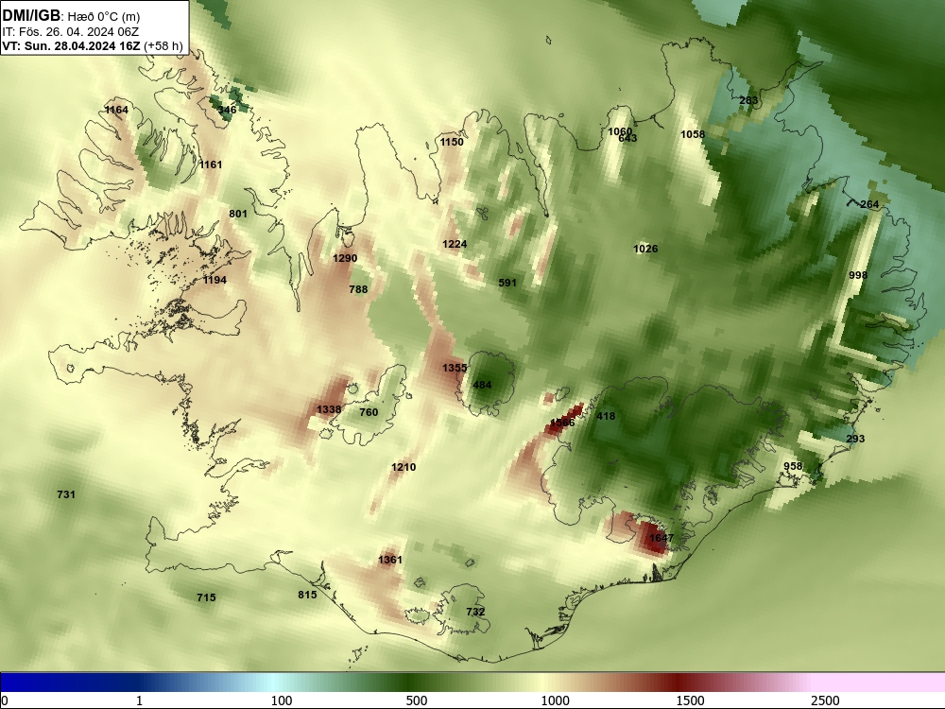Select the 1361 height label

coord(390,560)
